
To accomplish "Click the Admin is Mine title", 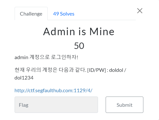I will [79, 32].
